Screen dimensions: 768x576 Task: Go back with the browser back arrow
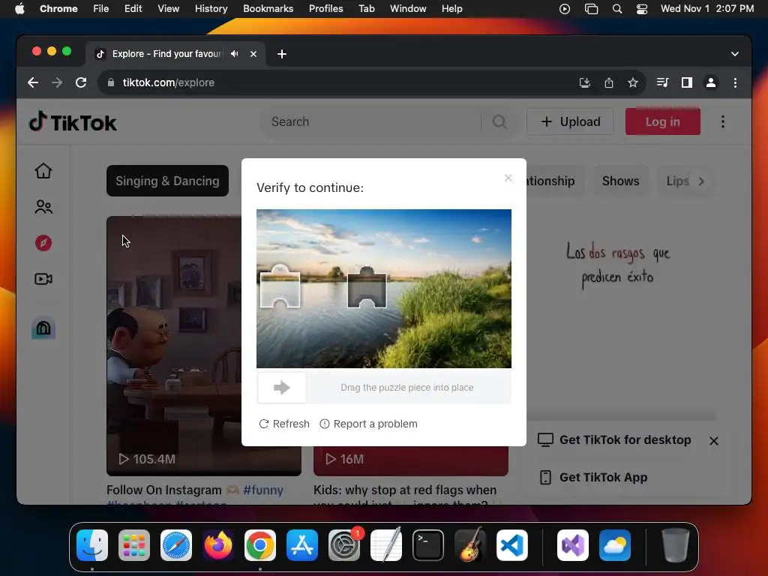[33, 82]
